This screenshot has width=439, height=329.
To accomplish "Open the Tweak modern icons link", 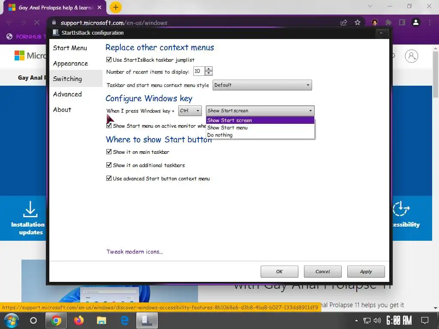I will pyautogui.click(x=135, y=251).
